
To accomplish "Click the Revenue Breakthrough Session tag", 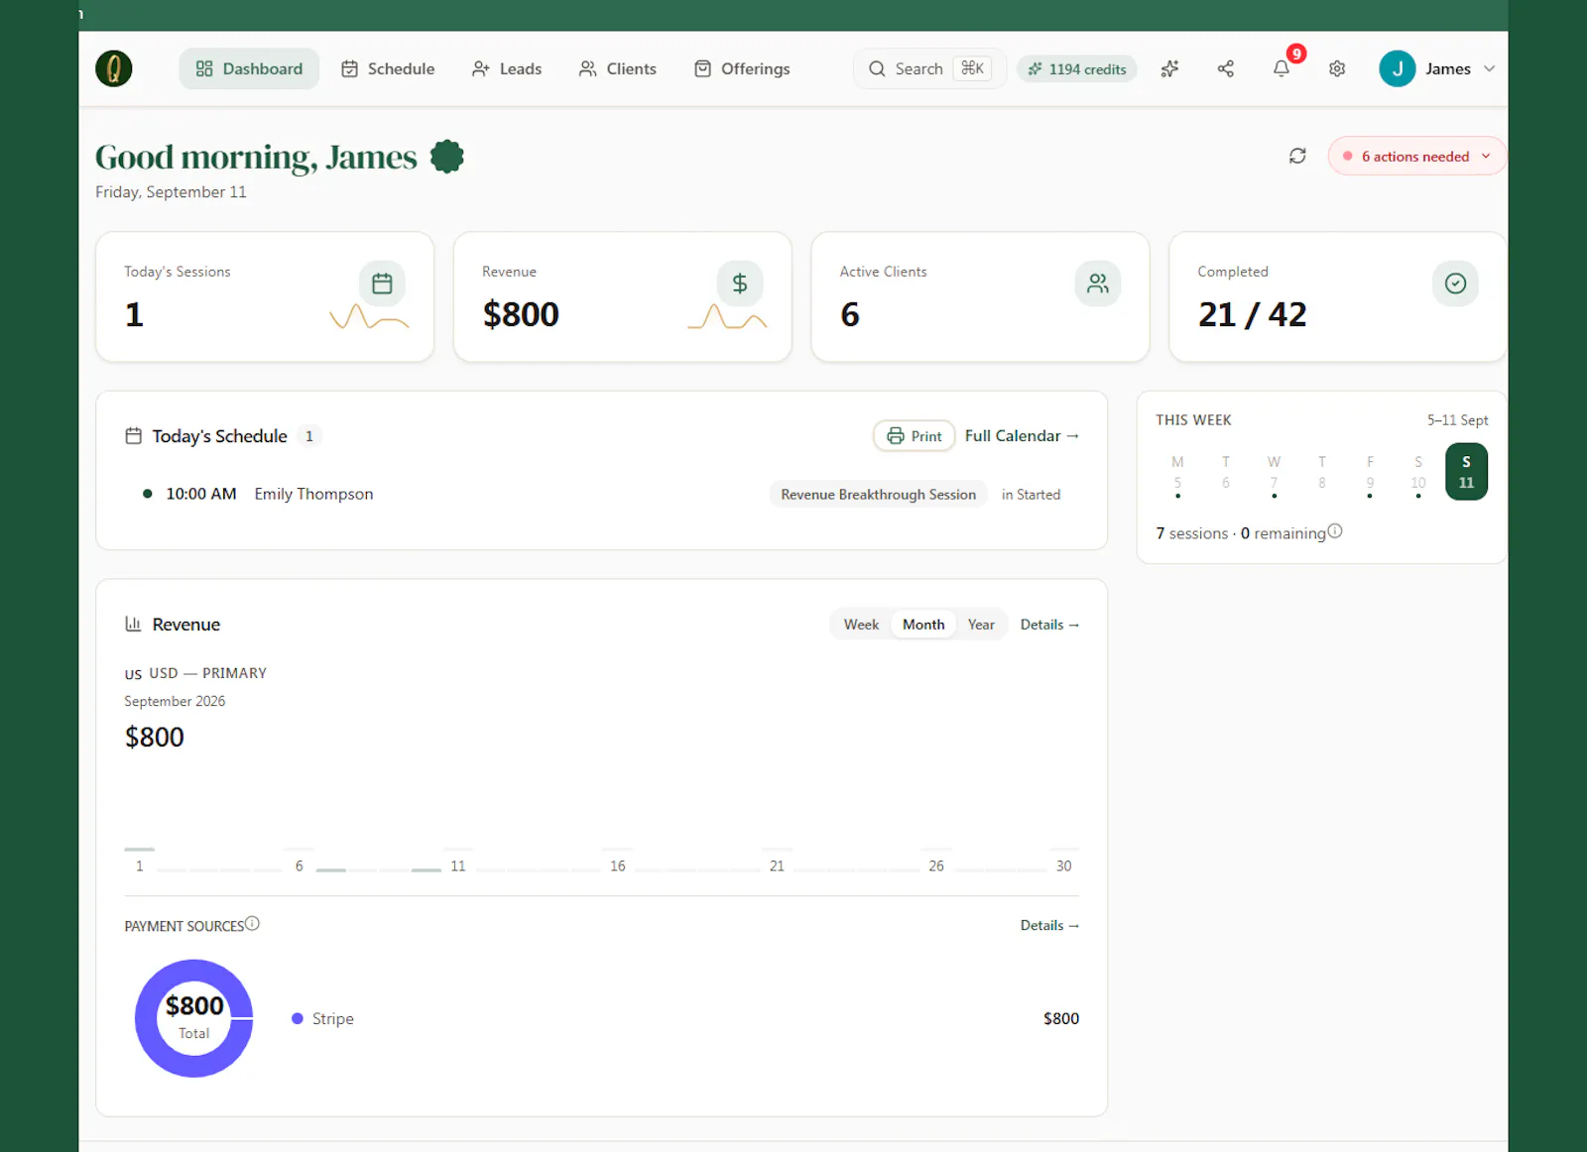I will (x=879, y=494).
